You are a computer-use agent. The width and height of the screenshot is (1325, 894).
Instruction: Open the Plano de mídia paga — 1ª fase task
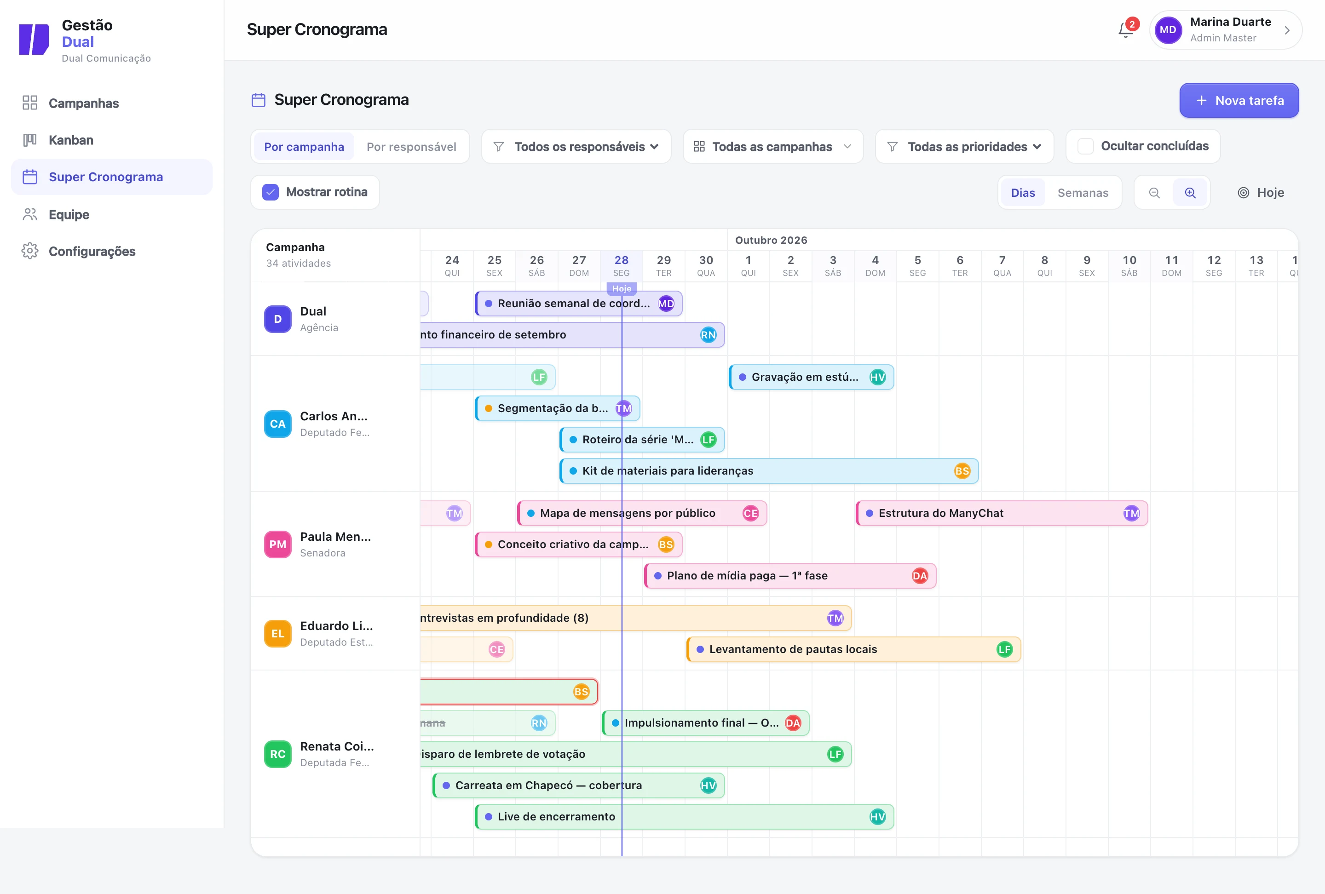click(x=790, y=576)
